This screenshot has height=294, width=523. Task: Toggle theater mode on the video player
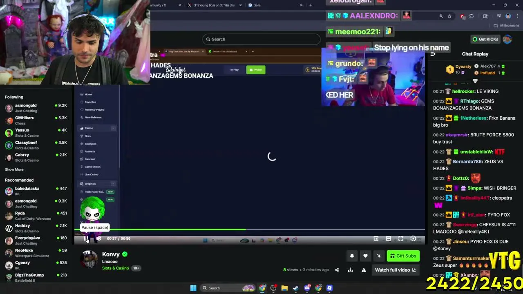389,238
